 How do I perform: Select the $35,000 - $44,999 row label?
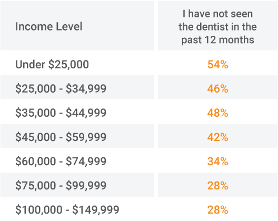click(x=61, y=113)
